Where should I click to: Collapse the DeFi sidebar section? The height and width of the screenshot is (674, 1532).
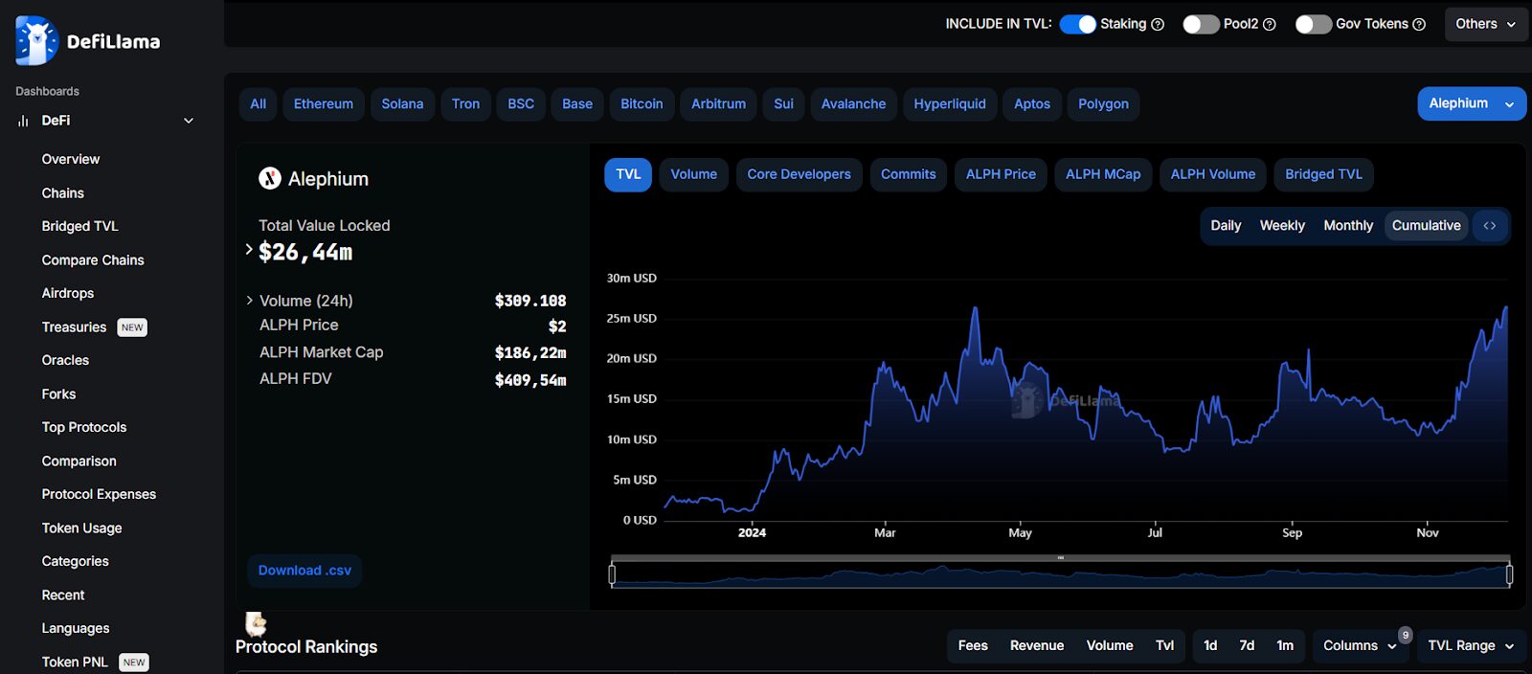click(x=189, y=121)
